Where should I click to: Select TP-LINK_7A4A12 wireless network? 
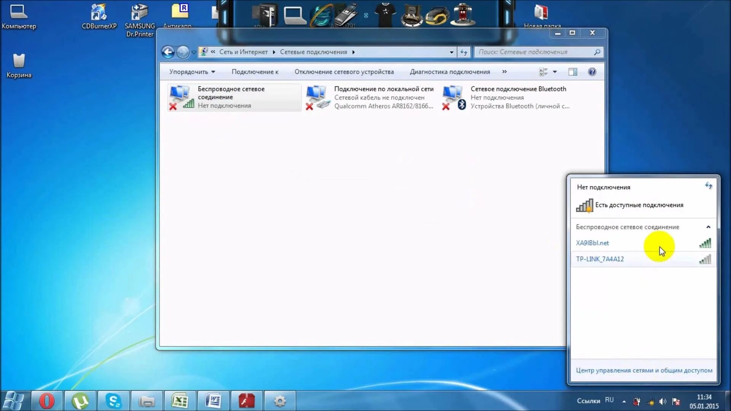pyautogui.click(x=600, y=259)
